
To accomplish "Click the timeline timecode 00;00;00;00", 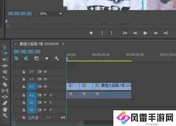I will [x=27, y=52].
